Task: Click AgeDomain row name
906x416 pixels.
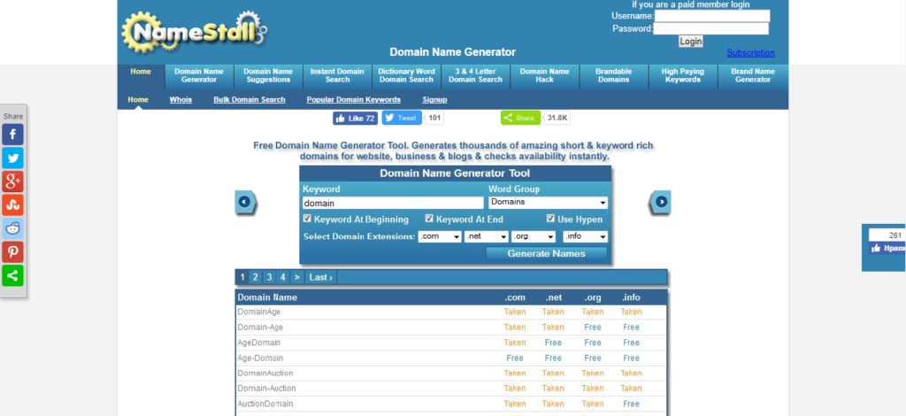Action: tap(259, 343)
